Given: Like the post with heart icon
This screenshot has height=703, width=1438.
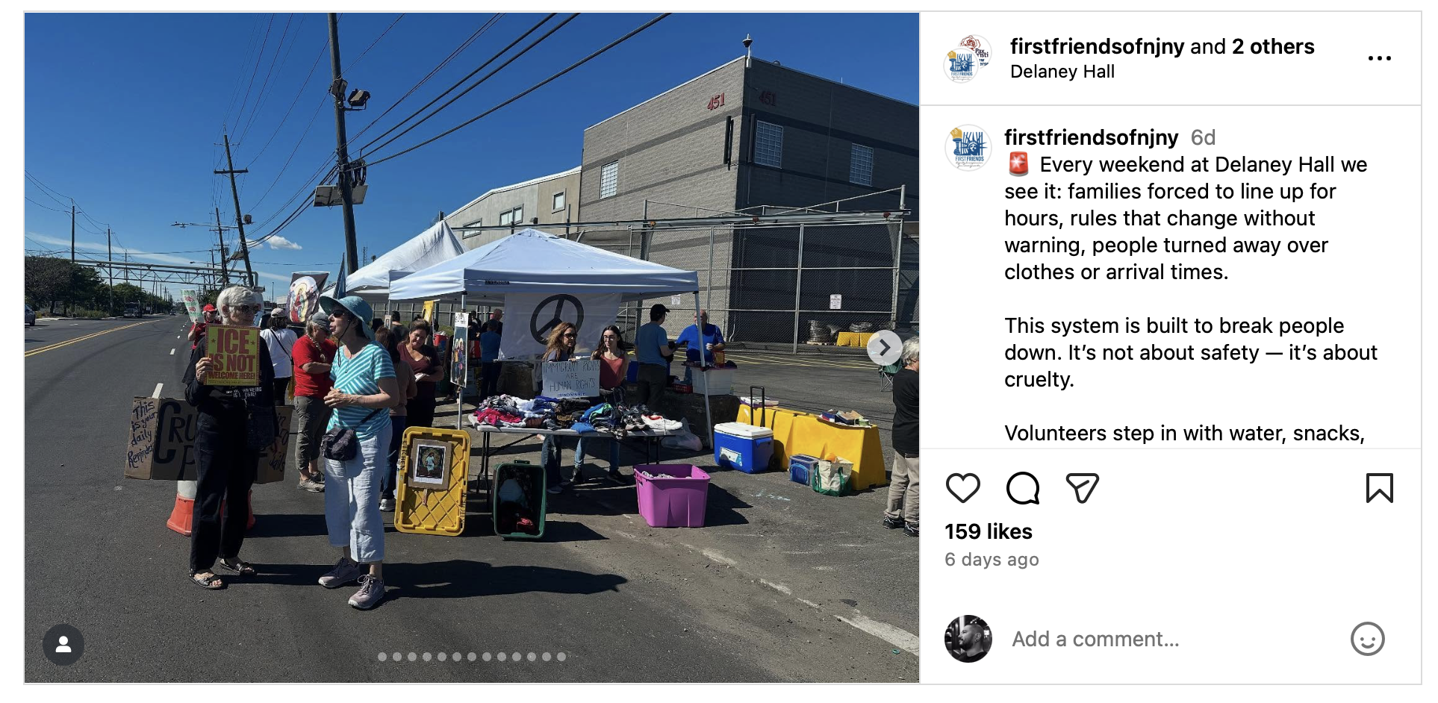Looking at the screenshot, I should [962, 488].
